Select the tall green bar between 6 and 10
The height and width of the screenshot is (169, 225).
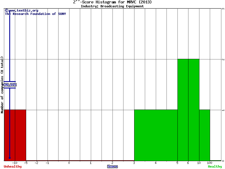tap(194, 110)
